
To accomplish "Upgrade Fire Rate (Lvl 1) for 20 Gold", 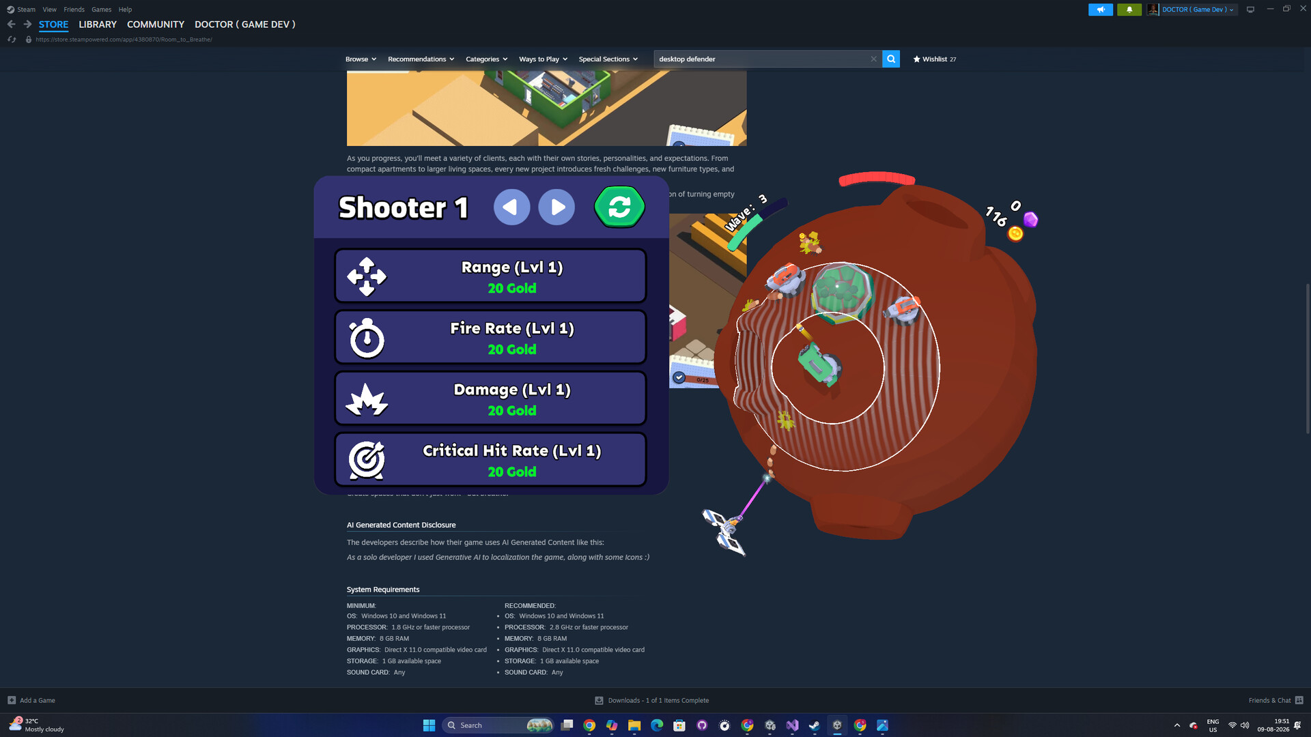I will [490, 338].
